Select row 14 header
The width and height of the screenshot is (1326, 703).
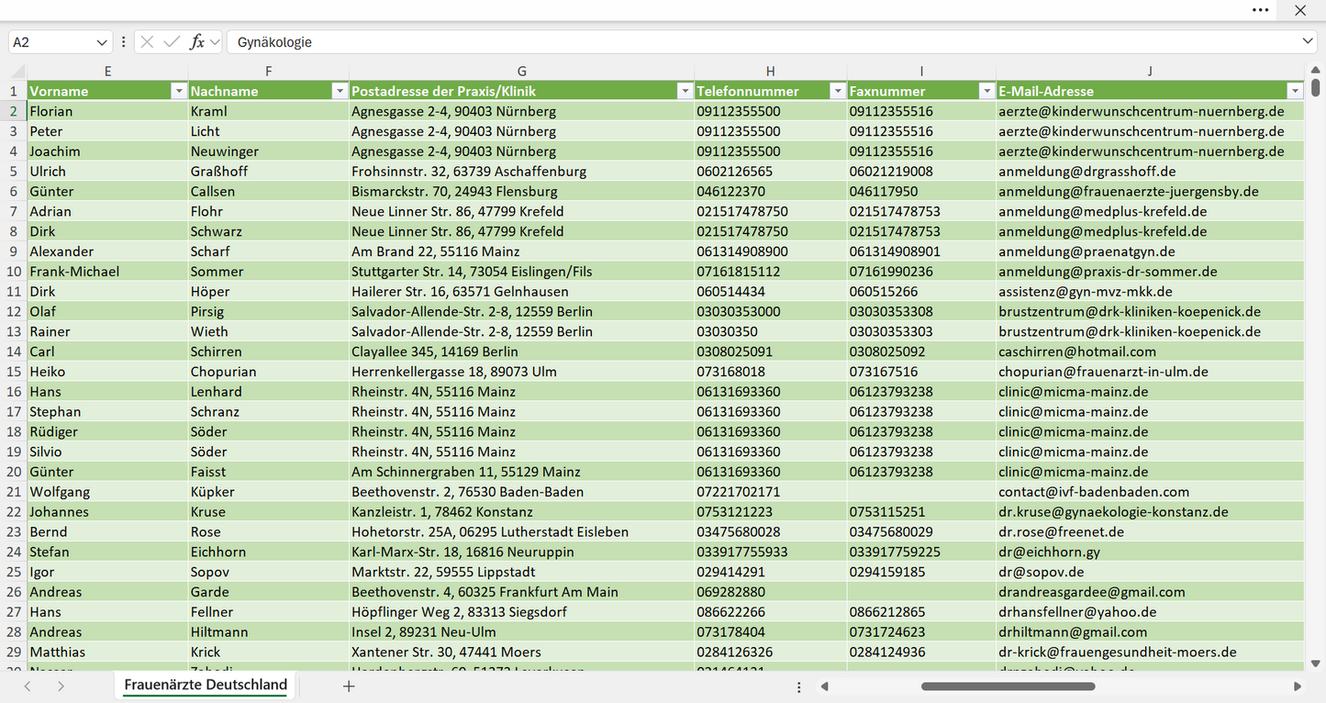click(x=14, y=351)
